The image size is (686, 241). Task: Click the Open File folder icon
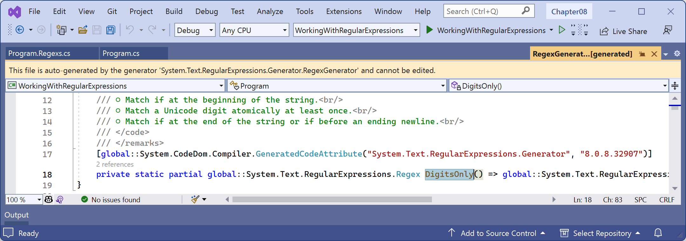tap(83, 30)
